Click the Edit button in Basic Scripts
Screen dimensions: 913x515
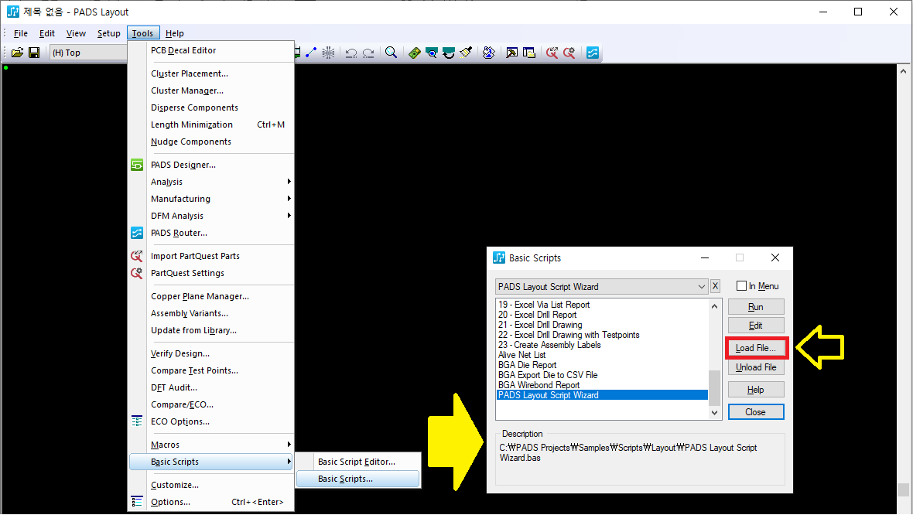coord(756,326)
